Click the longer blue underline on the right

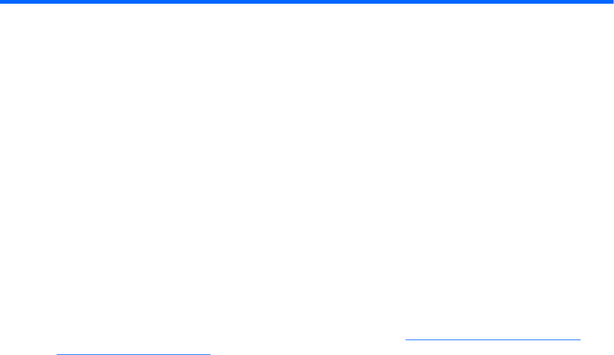tap(493, 340)
